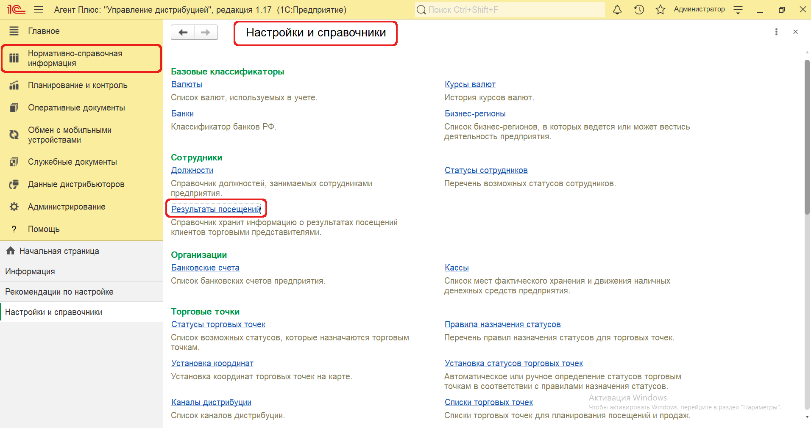Click the search field Поиск Ctrl+Shift+F
Image resolution: width=811 pixels, height=428 pixels.
pyautogui.click(x=510, y=9)
